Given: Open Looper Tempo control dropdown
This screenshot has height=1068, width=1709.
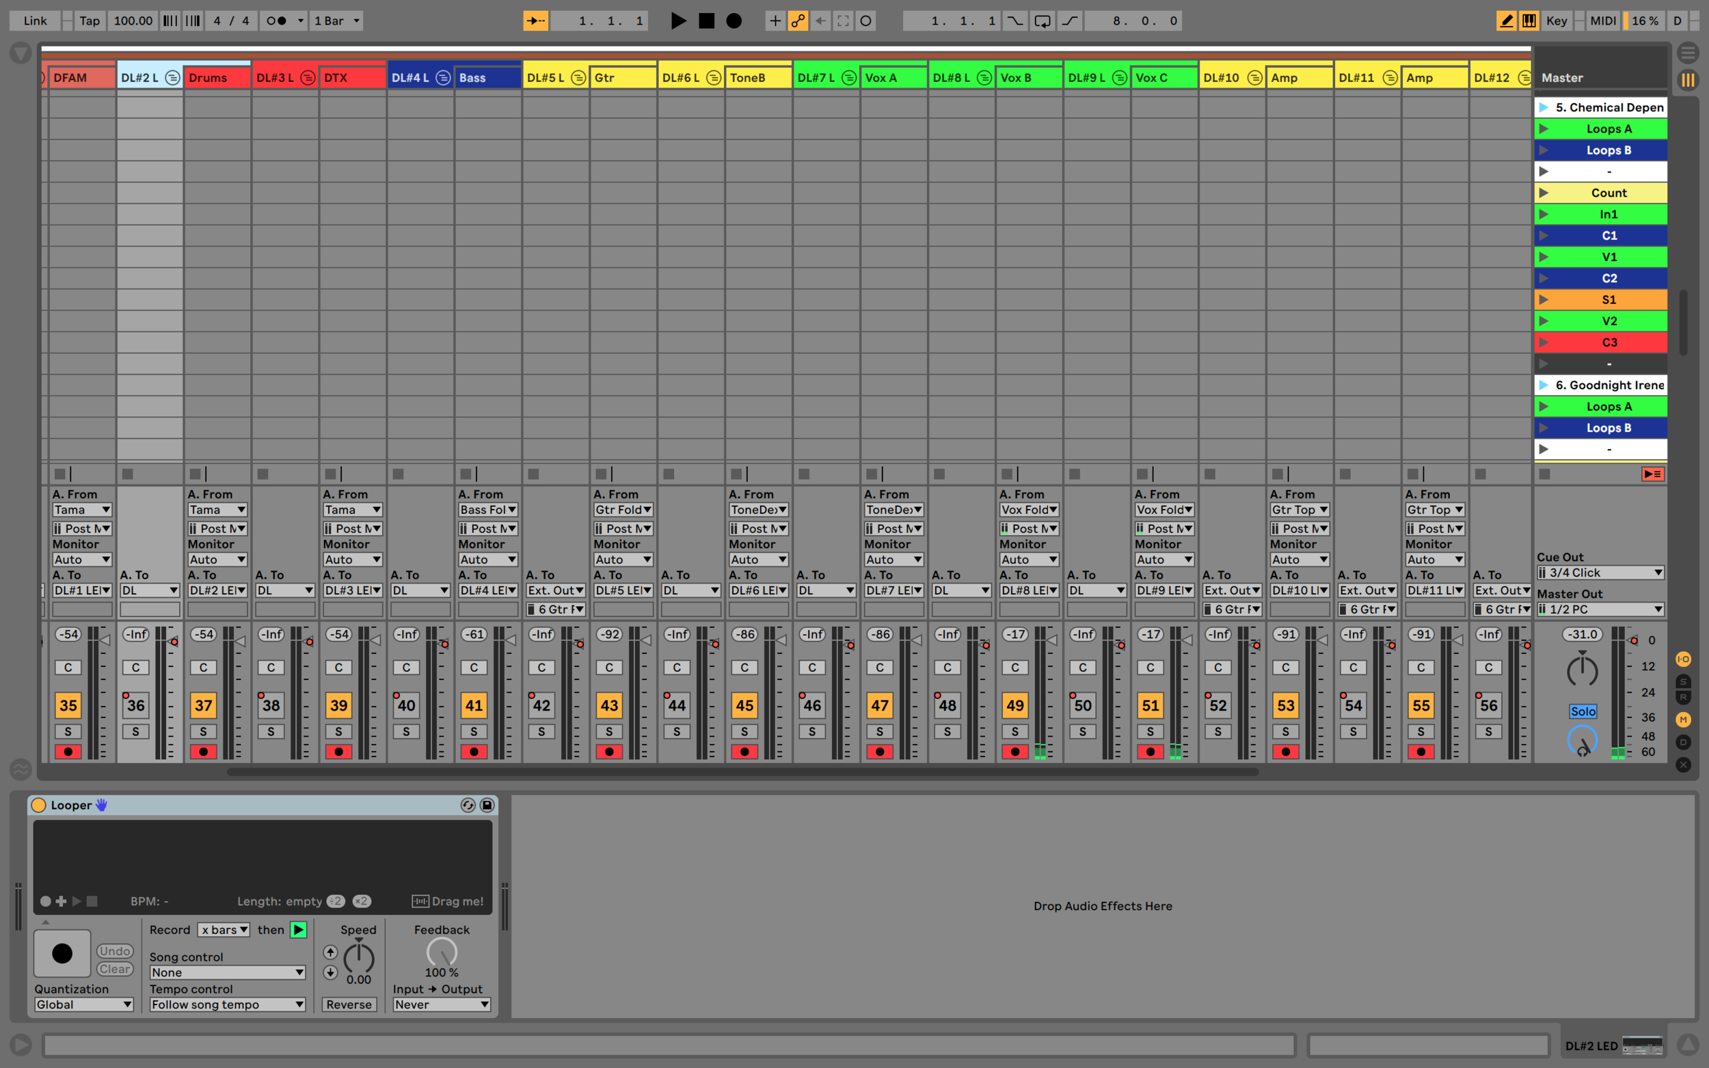Looking at the screenshot, I should tap(227, 1004).
